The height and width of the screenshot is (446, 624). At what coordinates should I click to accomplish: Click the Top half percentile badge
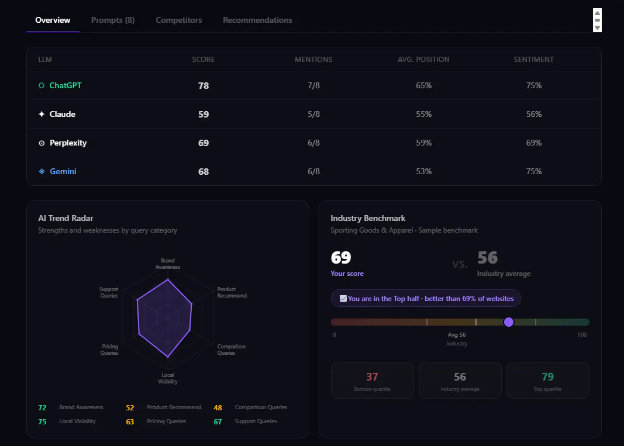(426, 298)
